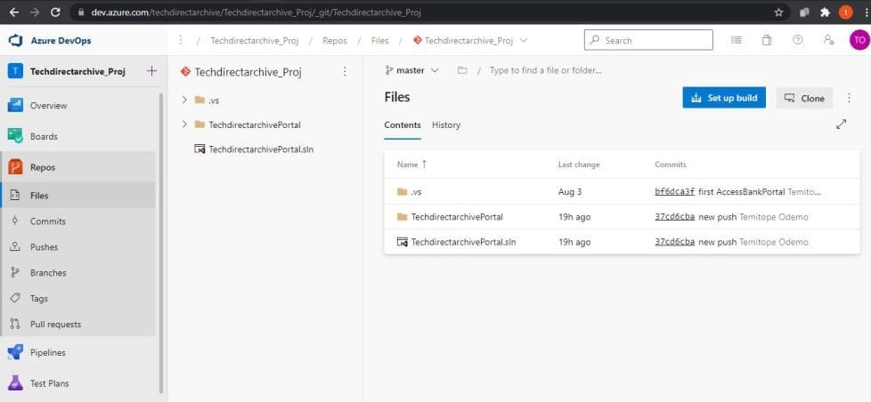
Task: Enter full screen mode with expand icon
Action: [x=841, y=125]
